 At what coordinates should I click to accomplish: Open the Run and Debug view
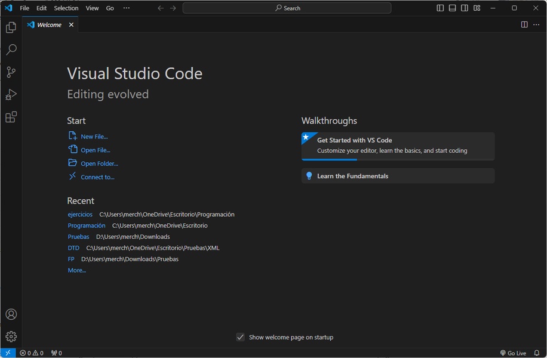[x=11, y=95]
